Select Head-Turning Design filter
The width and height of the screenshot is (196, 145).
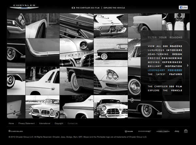165,54
